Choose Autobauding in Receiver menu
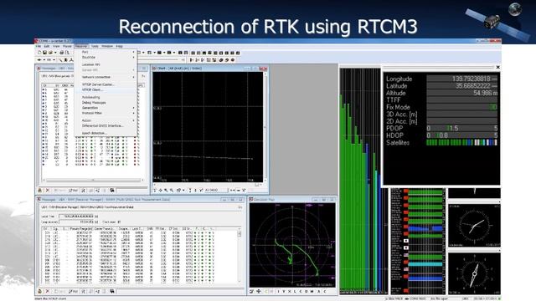 (x=91, y=97)
